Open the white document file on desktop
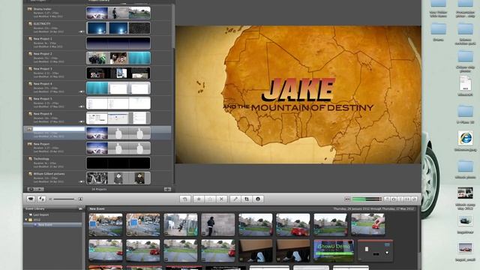480x270 pixels. pyautogui.click(x=465, y=83)
